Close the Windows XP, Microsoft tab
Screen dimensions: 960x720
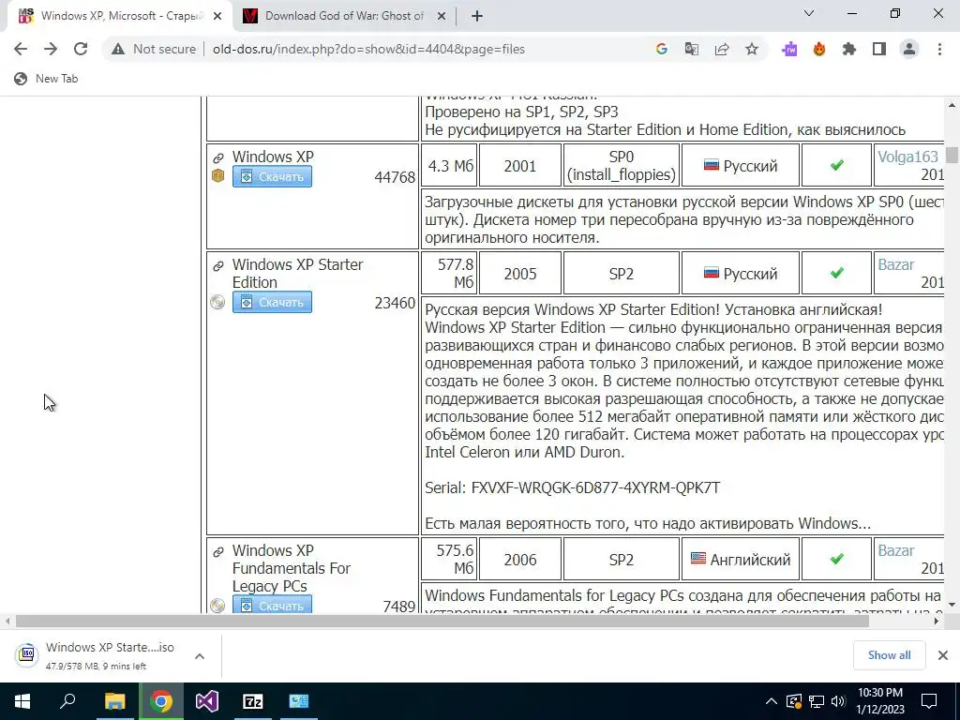217,17
